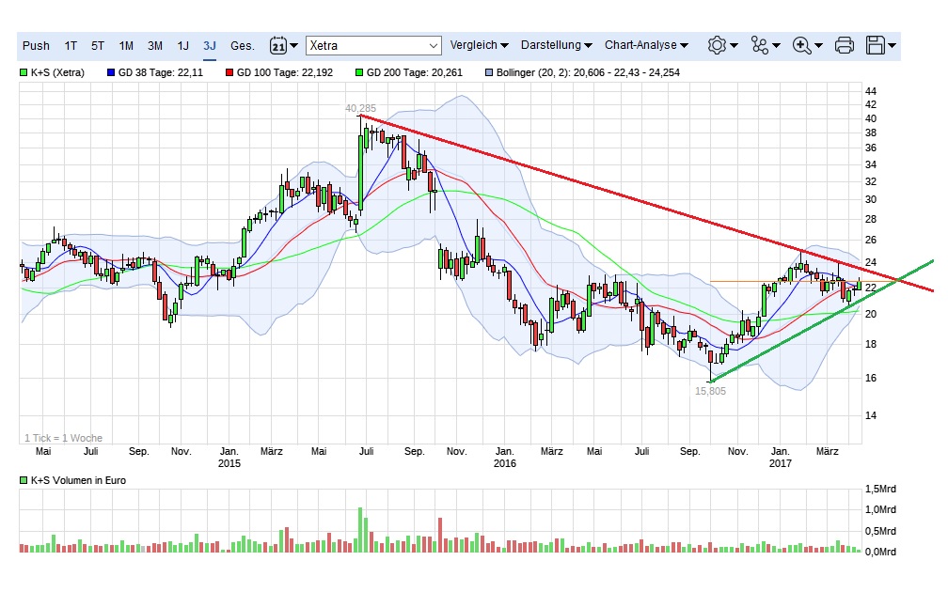
Task: Click the drawing tools nodes icon
Action: 759,45
